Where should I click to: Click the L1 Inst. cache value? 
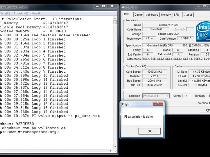click(x=199, y=76)
